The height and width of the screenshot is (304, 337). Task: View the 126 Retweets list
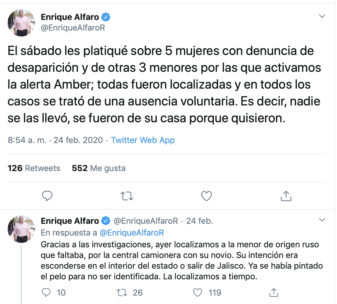34,168
